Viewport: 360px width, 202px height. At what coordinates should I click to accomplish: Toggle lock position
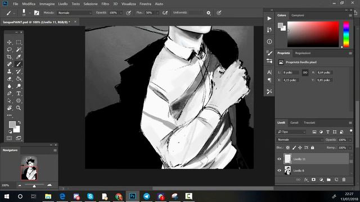click(x=300, y=148)
